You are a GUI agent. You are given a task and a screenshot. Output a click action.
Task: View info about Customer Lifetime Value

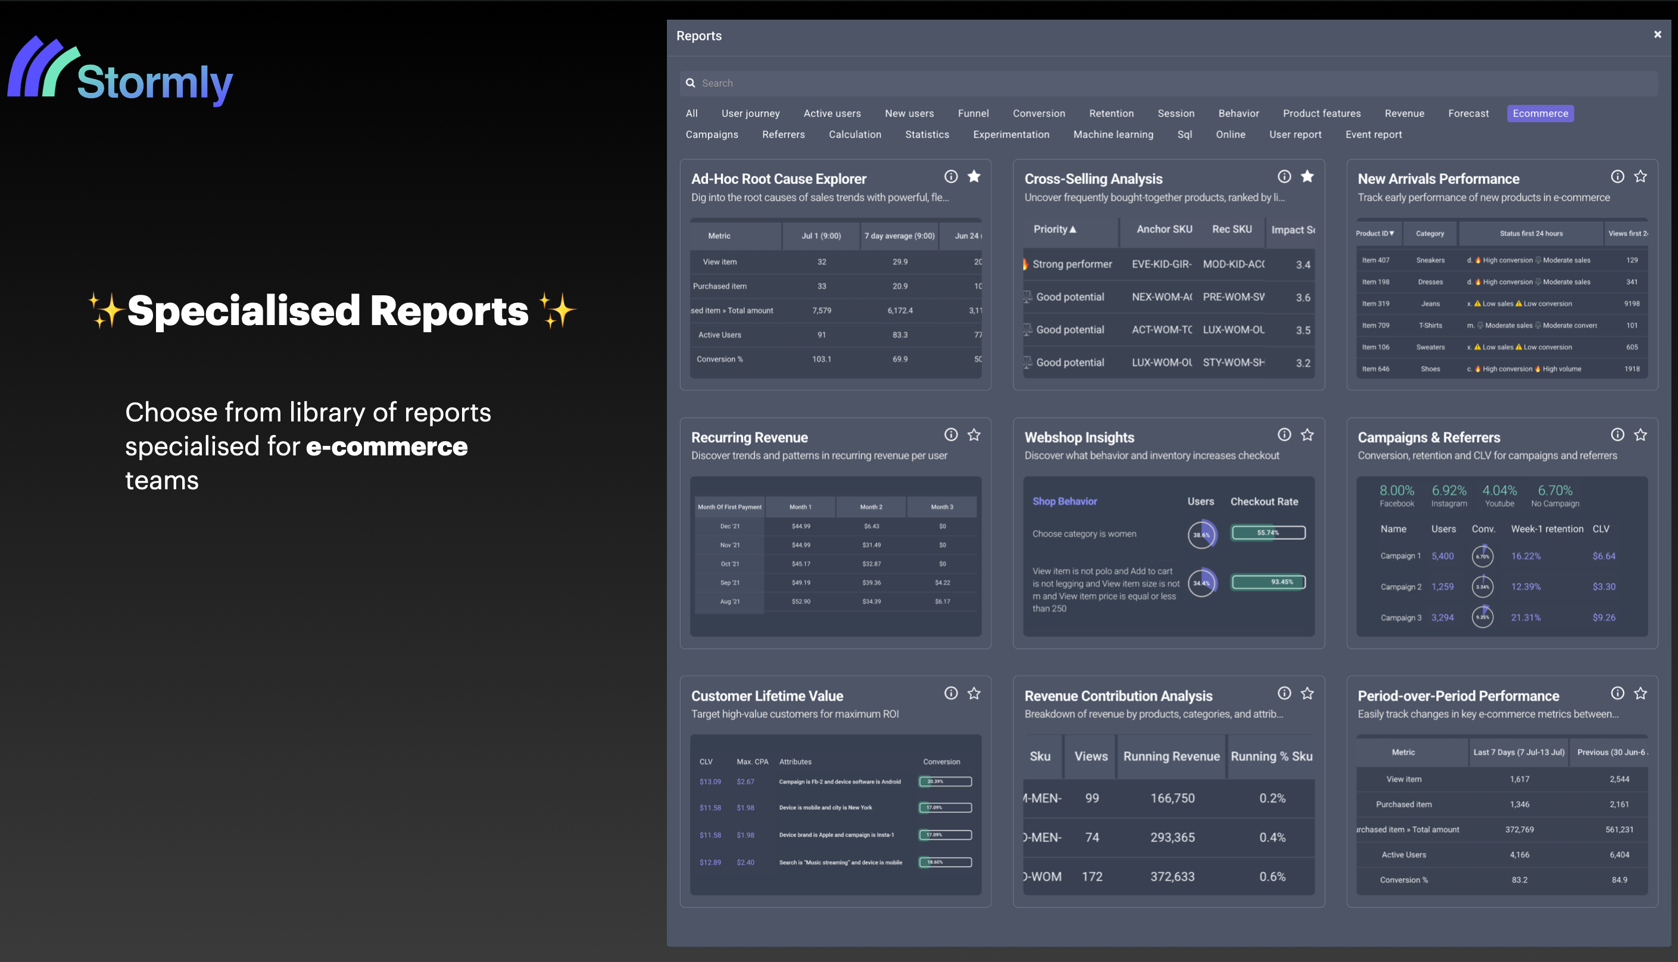pos(950,693)
